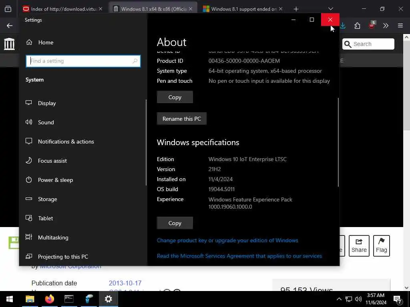This screenshot has width=410, height=307.
Task: Click Firefox icon in taskbar
Action: click(x=49, y=299)
